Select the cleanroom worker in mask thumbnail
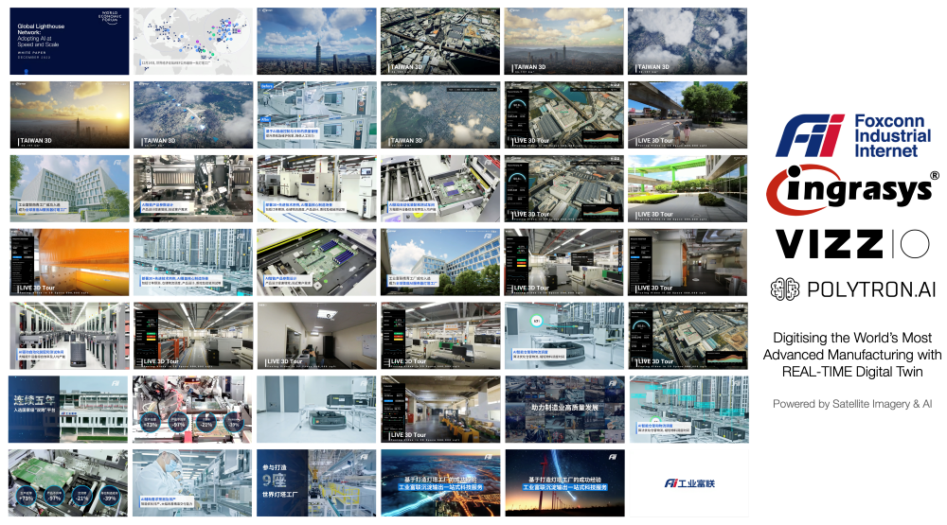 click(x=192, y=482)
